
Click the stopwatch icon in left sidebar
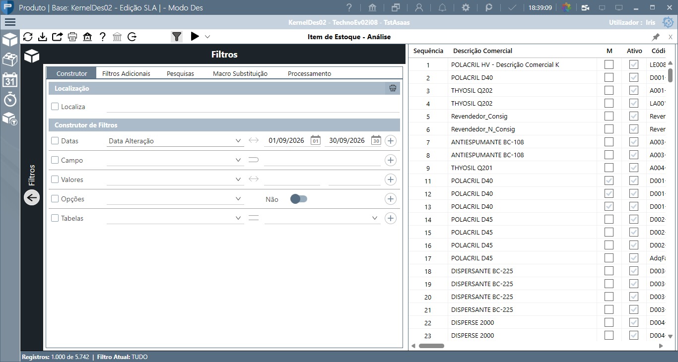point(10,99)
